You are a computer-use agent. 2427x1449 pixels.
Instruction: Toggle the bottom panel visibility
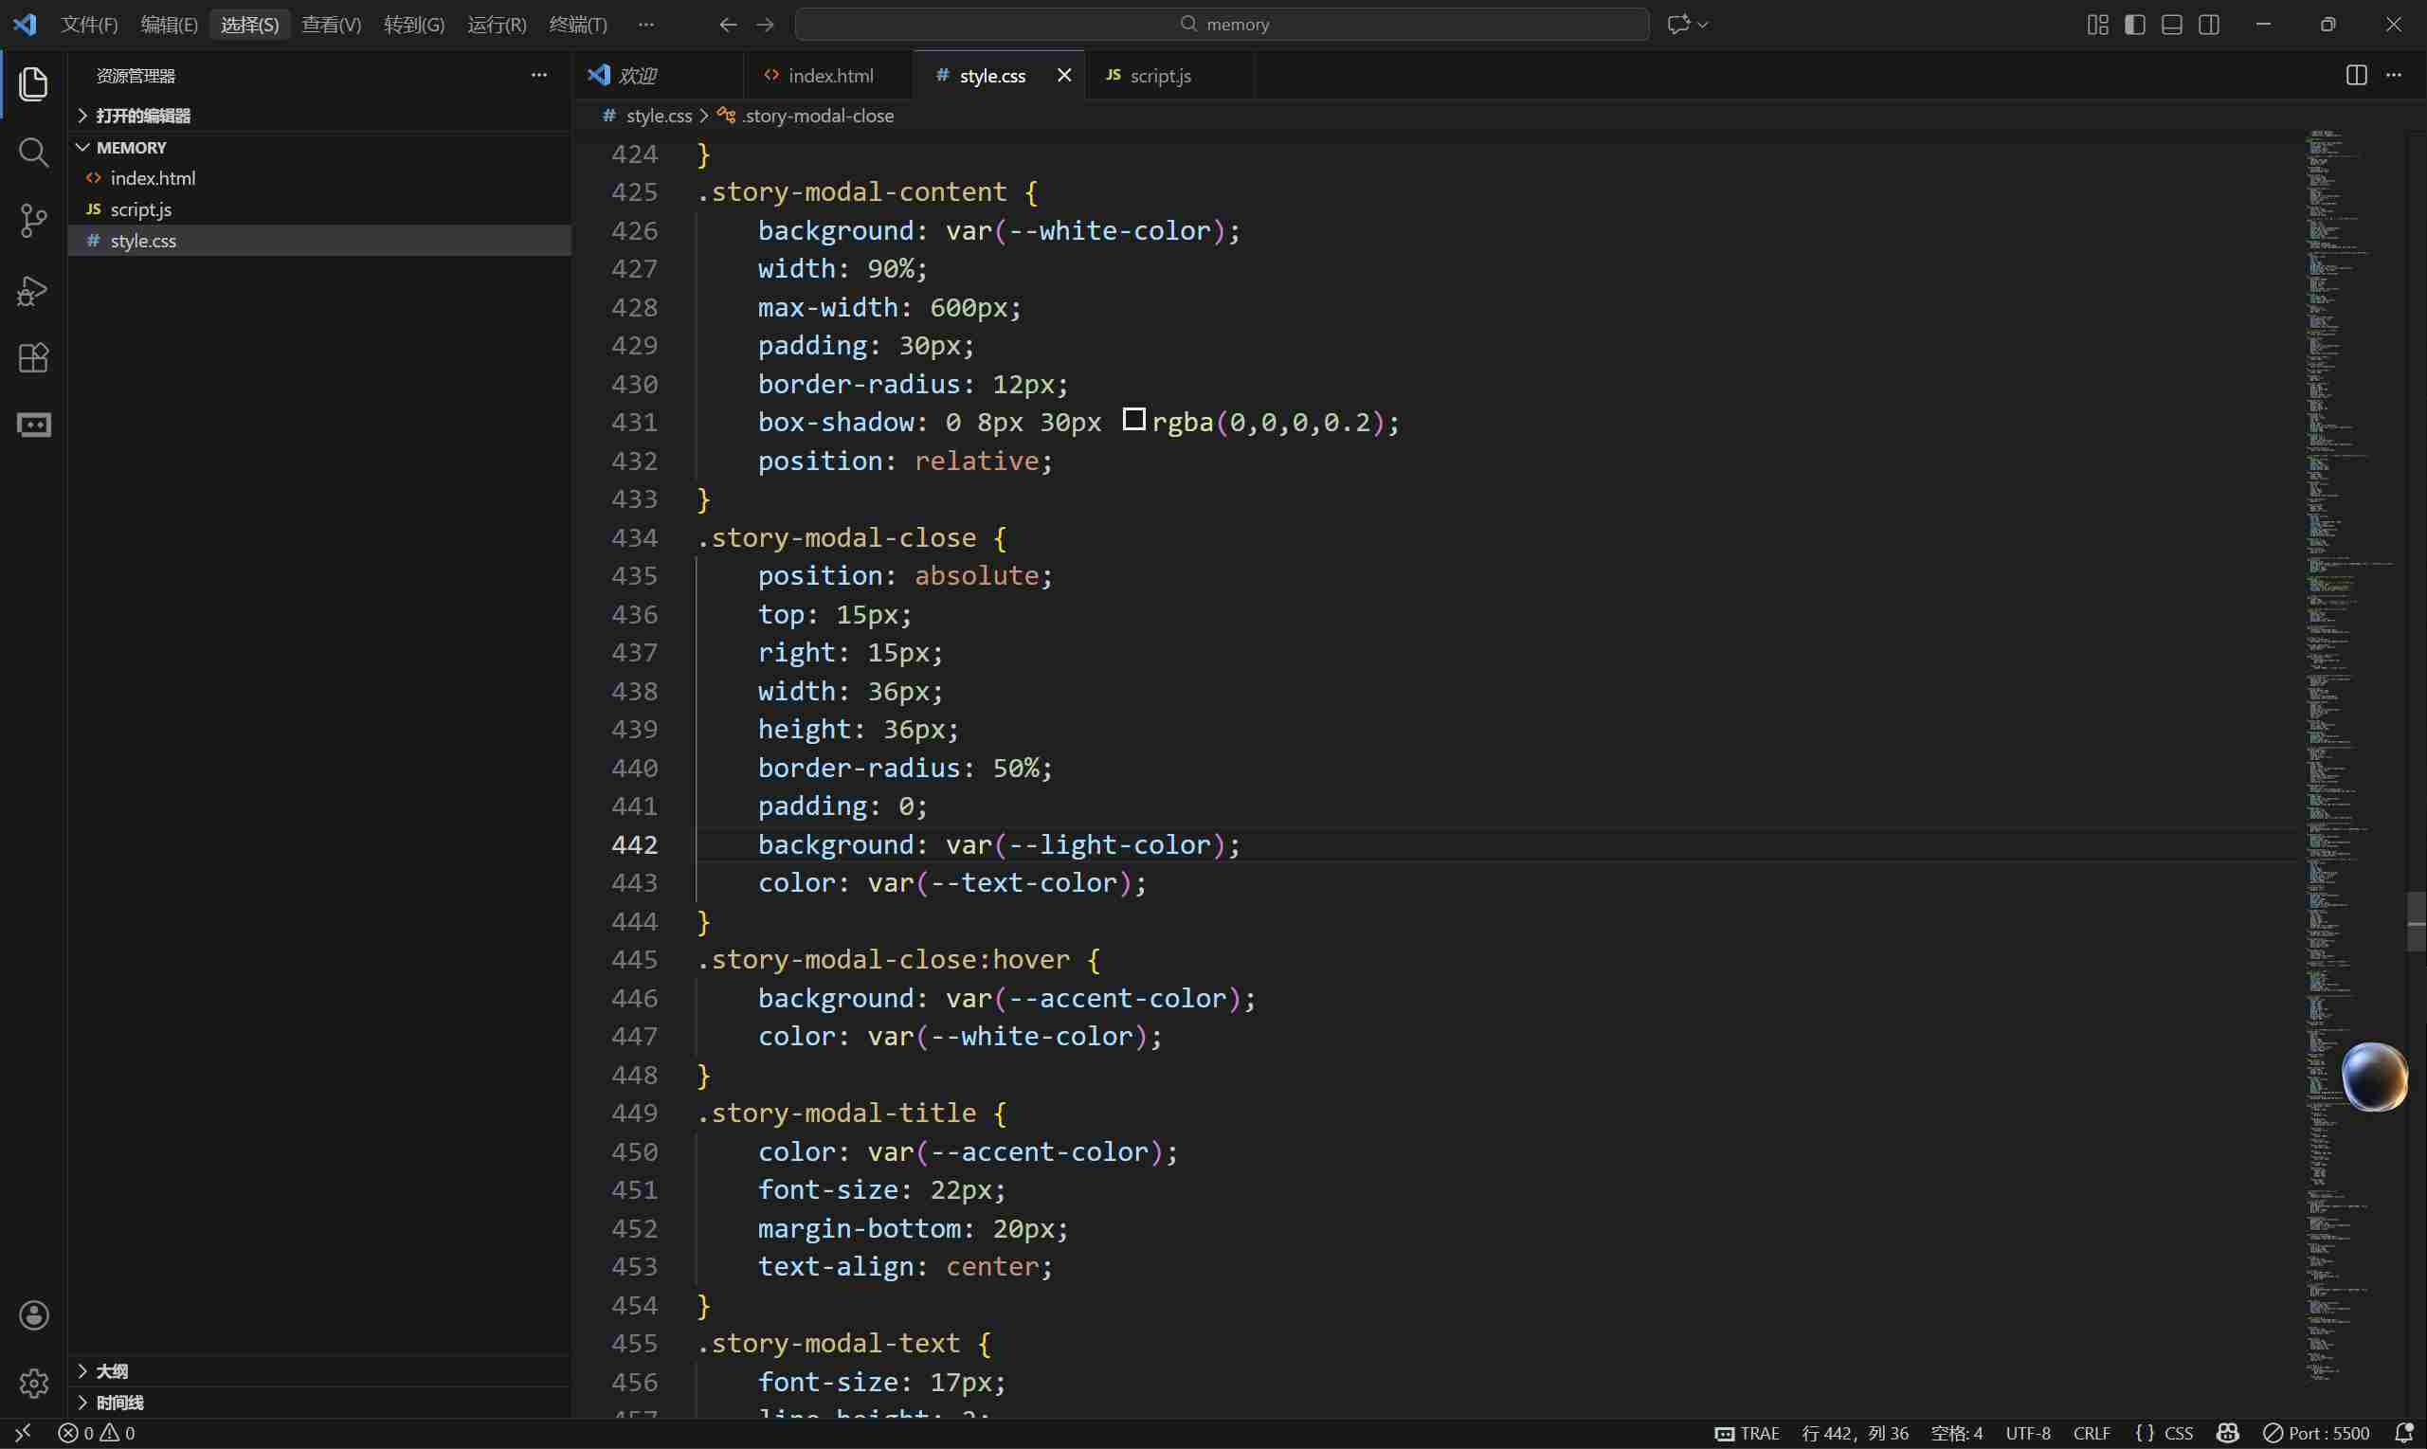point(2171,25)
